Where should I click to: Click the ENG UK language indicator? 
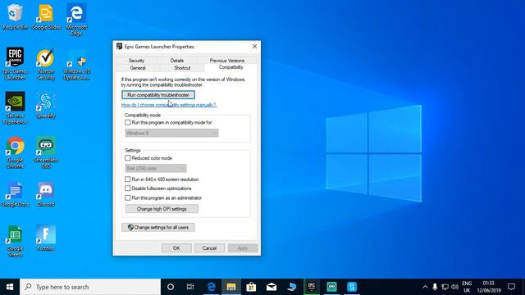(x=467, y=287)
